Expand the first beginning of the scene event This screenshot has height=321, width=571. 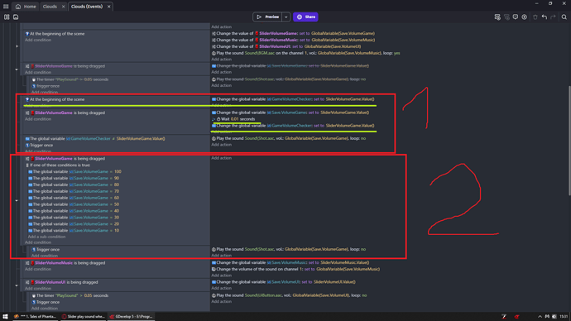click(17, 46)
